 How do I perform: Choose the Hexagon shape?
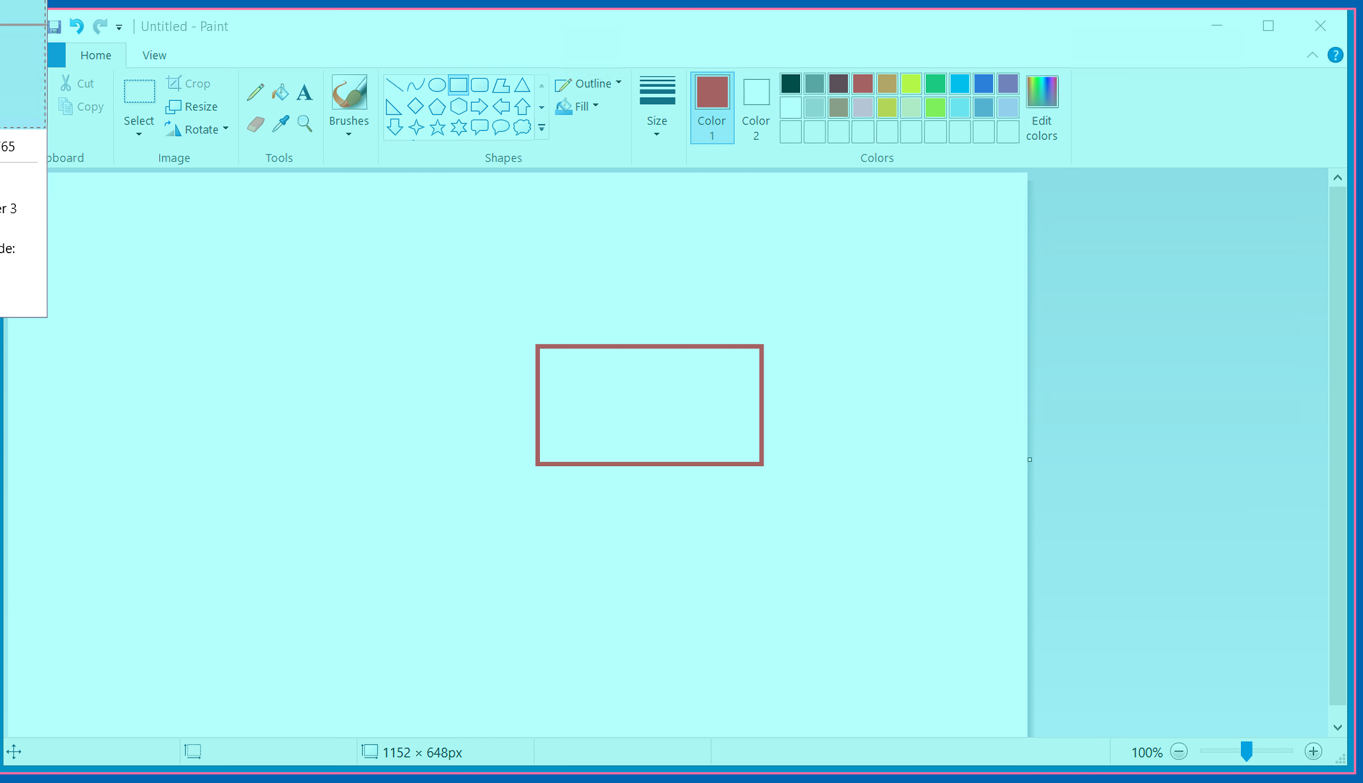click(458, 107)
